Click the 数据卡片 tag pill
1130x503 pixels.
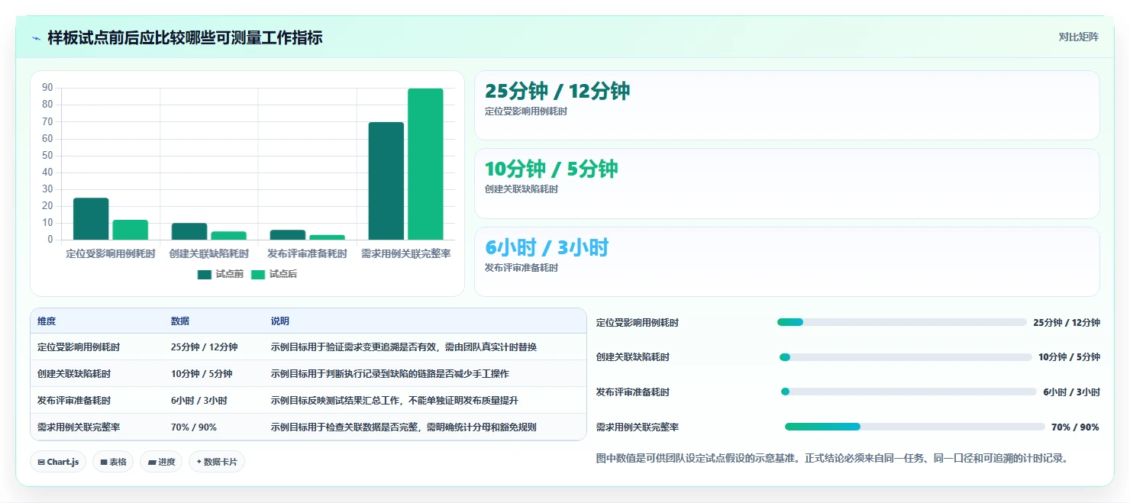coord(216,462)
